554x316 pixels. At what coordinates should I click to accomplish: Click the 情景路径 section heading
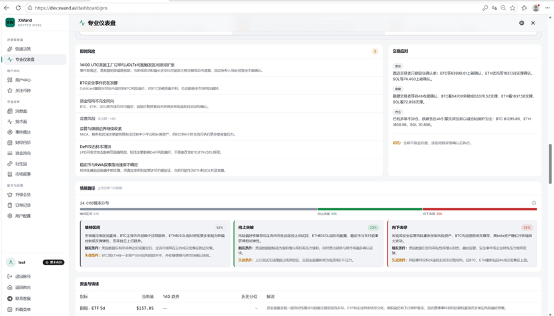click(x=88, y=188)
